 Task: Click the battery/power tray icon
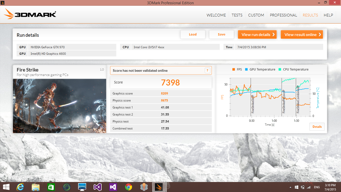tap(303, 187)
